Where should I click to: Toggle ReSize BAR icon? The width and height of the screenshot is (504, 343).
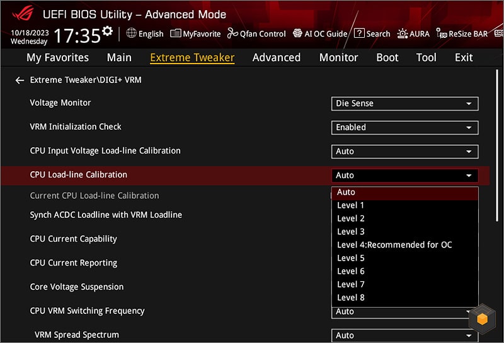[x=442, y=33]
